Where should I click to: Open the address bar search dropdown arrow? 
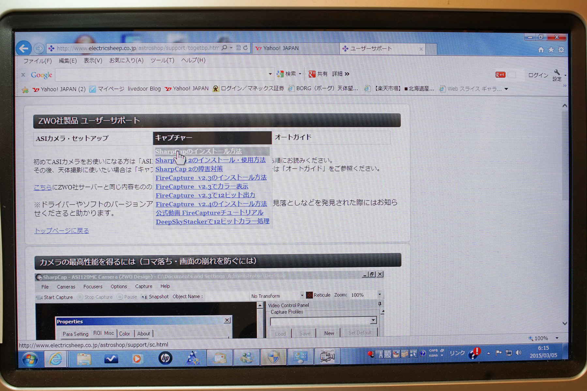231,48
